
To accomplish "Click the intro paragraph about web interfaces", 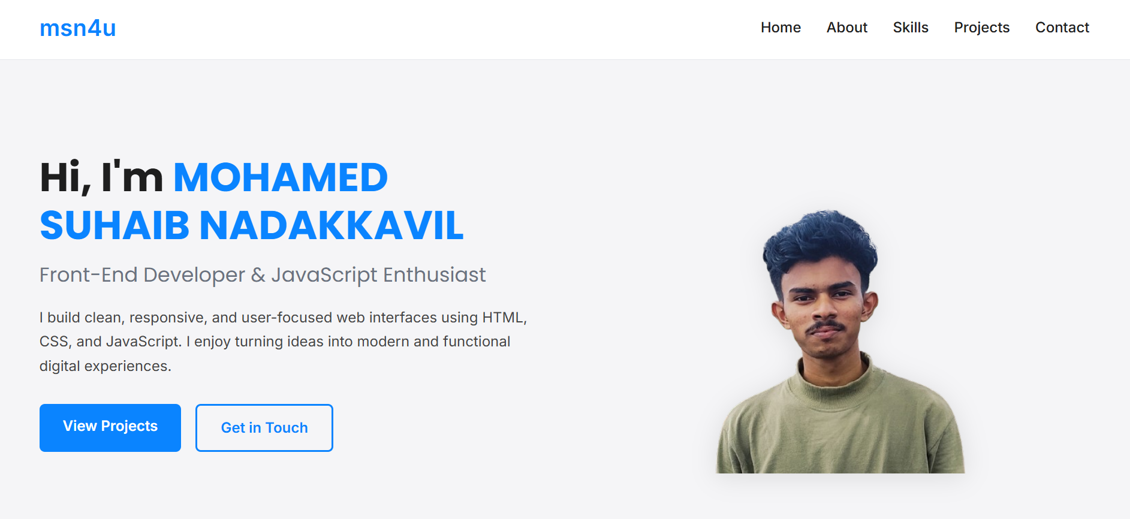I will click(x=283, y=342).
